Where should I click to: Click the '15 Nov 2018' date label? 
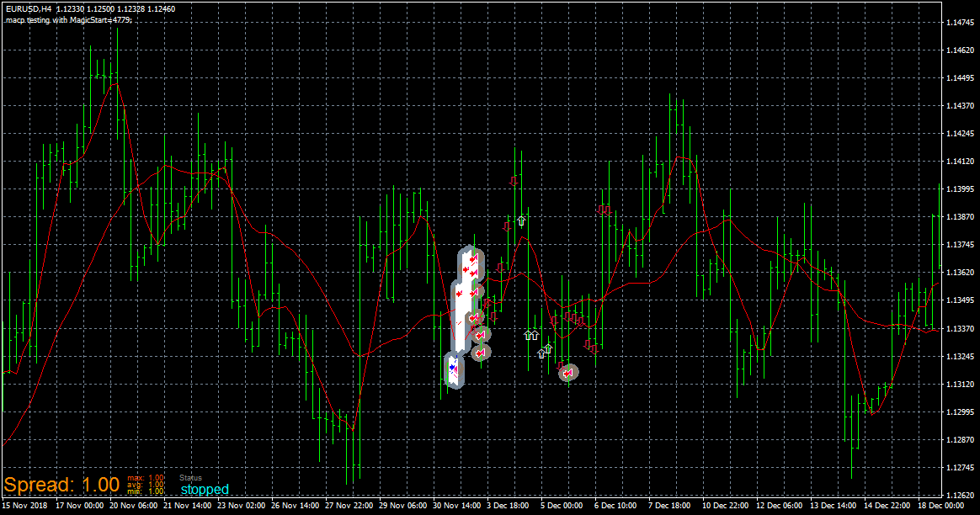pyautogui.click(x=25, y=505)
